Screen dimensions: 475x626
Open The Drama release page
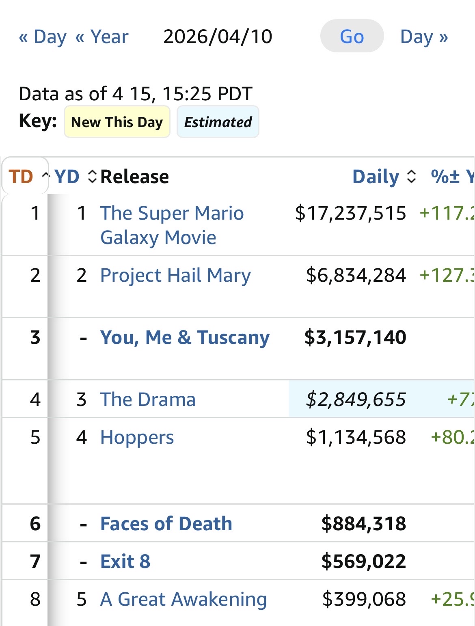(x=148, y=399)
